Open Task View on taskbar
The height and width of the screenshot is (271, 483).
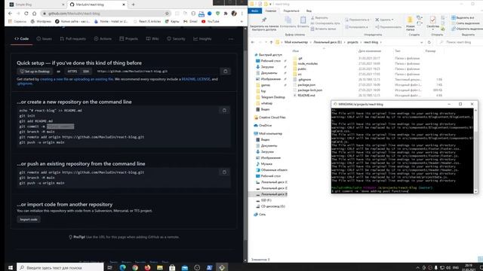(x=109, y=268)
